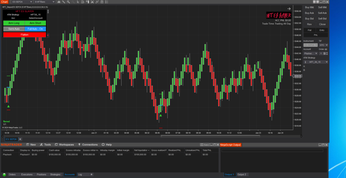Open the New menu
The height and width of the screenshot is (178, 346).
click(31, 145)
